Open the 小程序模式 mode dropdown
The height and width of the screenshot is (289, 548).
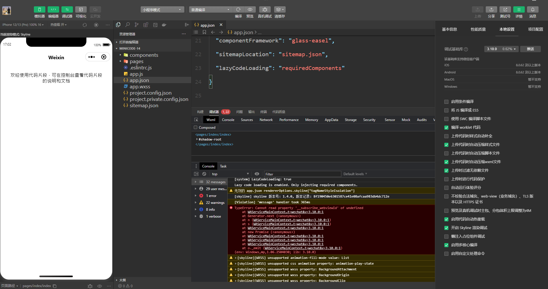[x=162, y=10]
